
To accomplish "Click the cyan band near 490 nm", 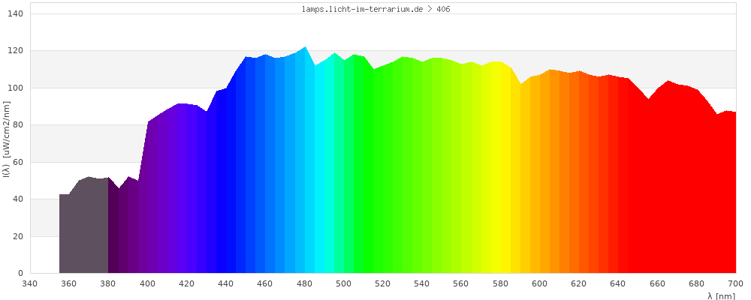I will point(324,187).
